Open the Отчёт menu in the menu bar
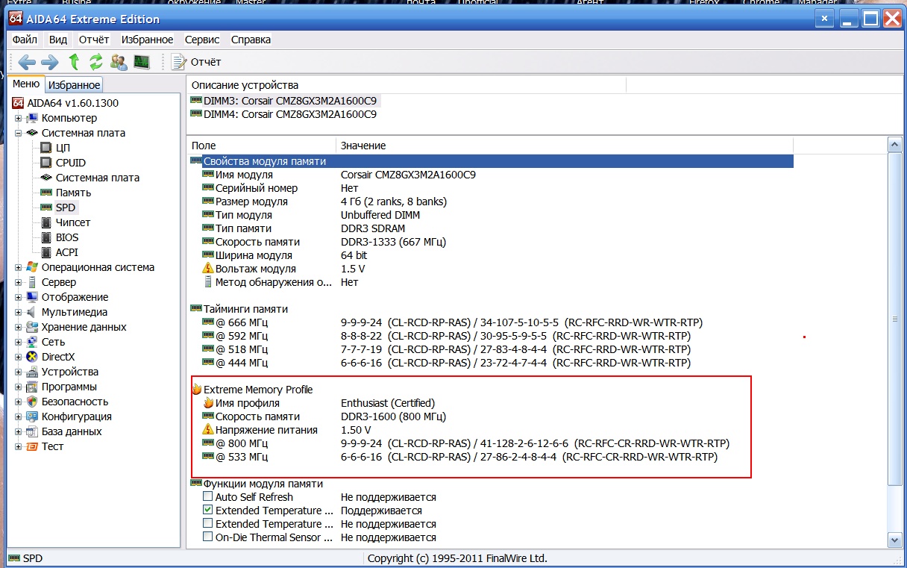This screenshot has width=907, height=568. click(x=94, y=40)
